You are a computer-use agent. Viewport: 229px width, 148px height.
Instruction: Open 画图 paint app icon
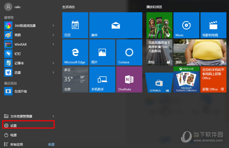pyautogui.click(x=8, y=35)
